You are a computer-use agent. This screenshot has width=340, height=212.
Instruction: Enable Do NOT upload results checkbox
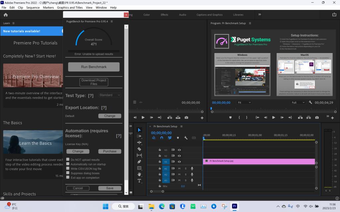click(68, 160)
